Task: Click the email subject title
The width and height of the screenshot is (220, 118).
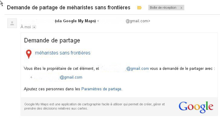Action: click(x=69, y=8)
